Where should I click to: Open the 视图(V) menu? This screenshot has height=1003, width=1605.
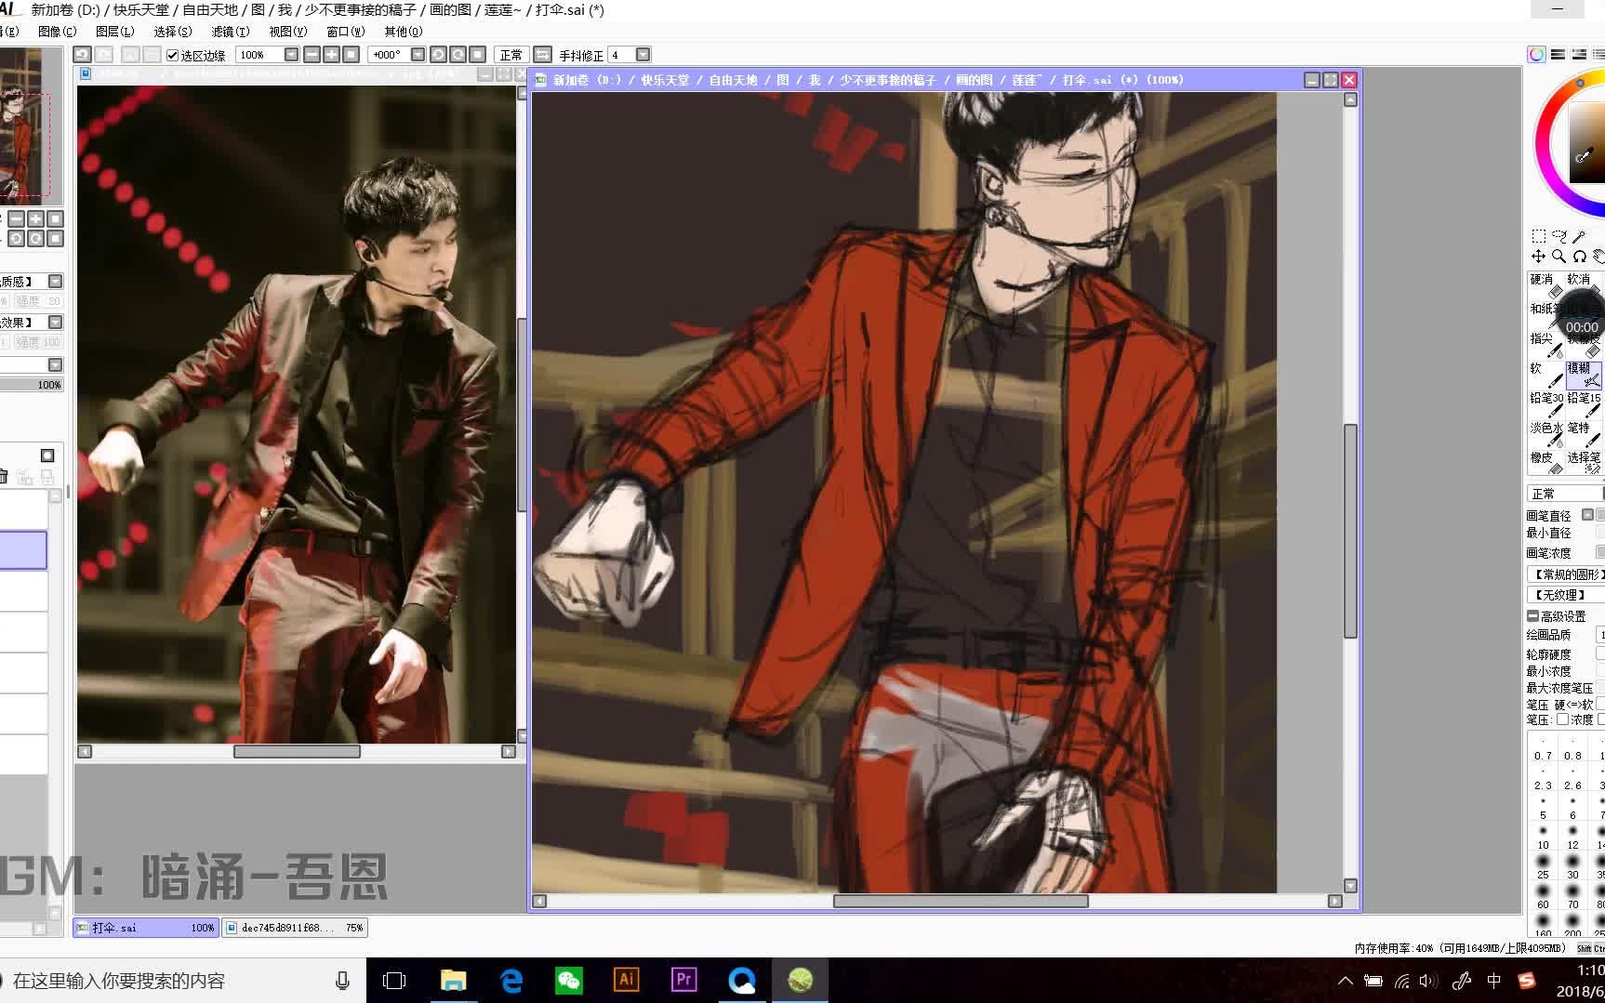tap(287, 32)
